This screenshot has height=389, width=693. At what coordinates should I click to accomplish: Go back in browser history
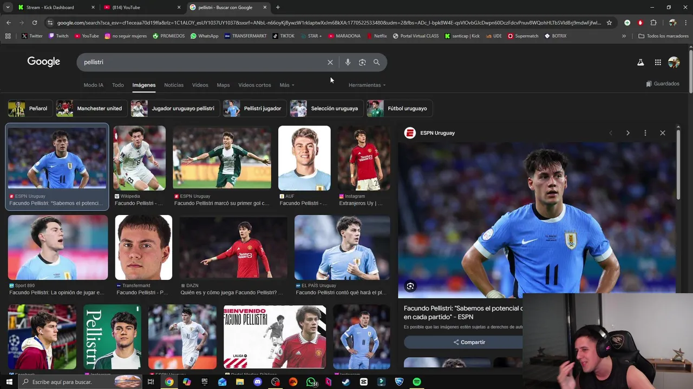(x=9, y=23)
